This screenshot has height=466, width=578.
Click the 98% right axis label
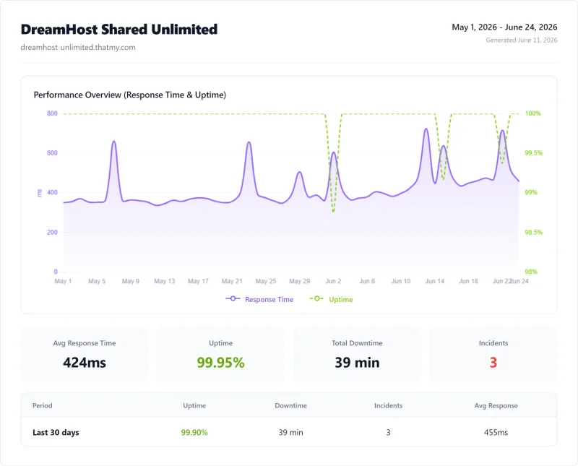coord(531,272)
